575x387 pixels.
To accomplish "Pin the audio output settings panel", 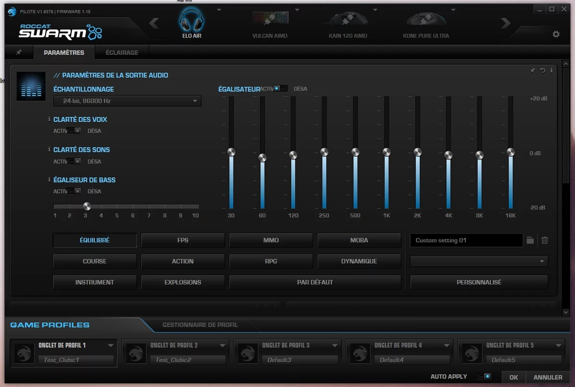I will 532,70.
